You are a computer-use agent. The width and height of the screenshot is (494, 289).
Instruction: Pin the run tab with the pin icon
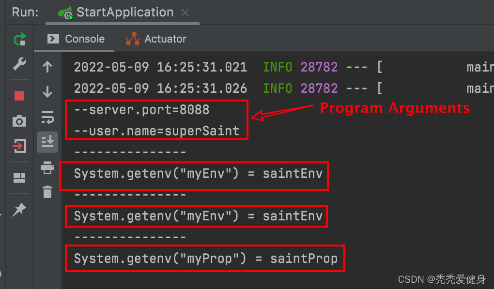[19, 209]
